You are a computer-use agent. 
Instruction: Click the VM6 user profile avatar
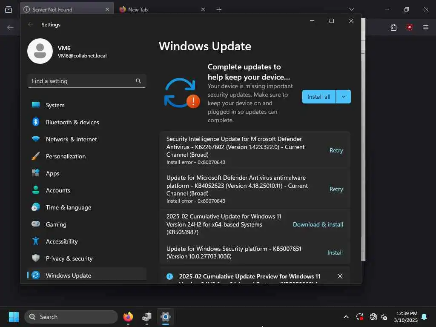(40, 51)
